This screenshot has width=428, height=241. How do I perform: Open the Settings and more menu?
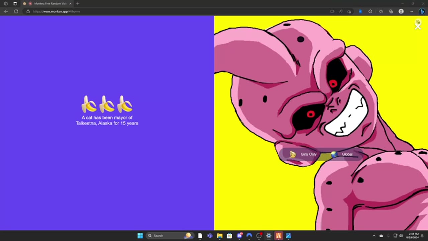(x=411, y=11)
